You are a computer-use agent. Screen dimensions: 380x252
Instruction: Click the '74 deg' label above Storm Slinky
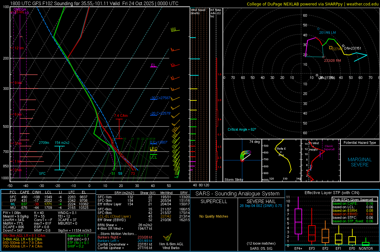click(254, 142)
